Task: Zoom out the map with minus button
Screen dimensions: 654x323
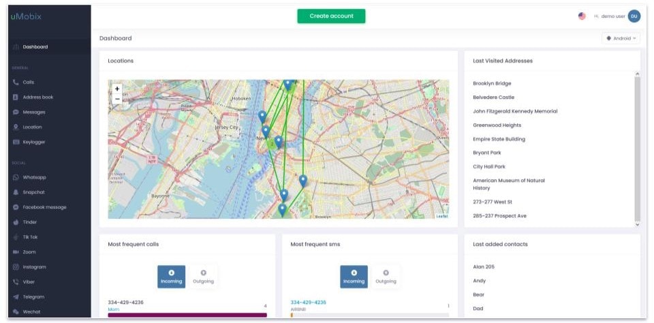Action: pos(117,99)
